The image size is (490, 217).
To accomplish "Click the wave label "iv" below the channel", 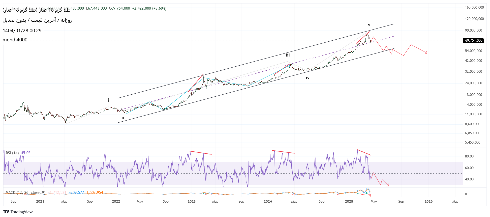I will pos(308,78).
